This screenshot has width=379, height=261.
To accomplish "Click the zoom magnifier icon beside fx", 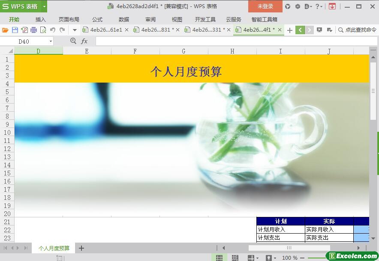I will point(73,41).
